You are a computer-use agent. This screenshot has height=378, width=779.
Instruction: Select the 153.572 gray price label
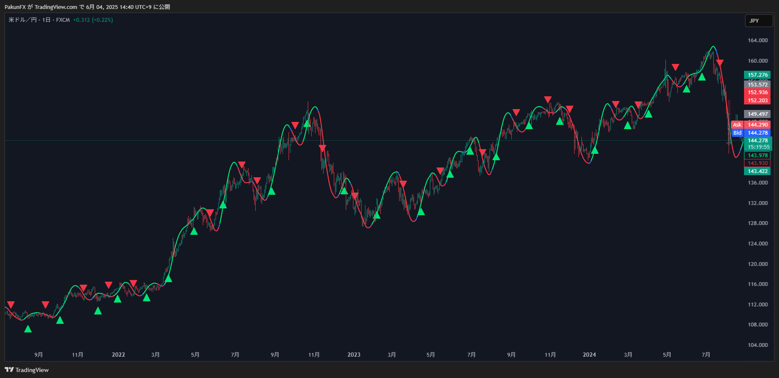tap(757, 84)
